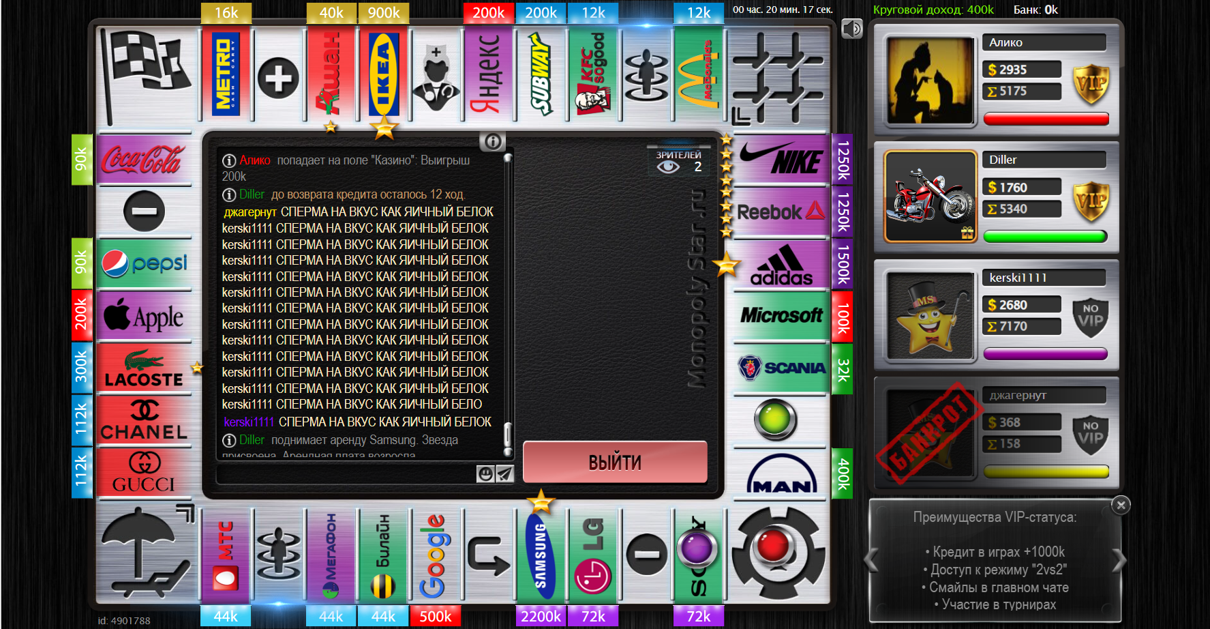
Task: Click the MAN property field
Action: pyautogui.click(x=781, y=473)
